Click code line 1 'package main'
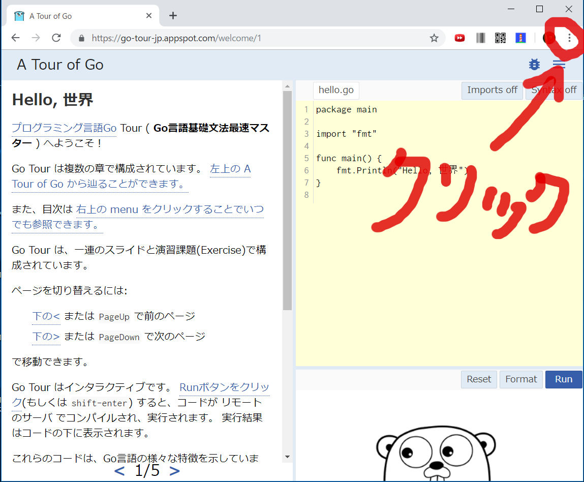The image size is (584, 482). [x=346, y=109]
